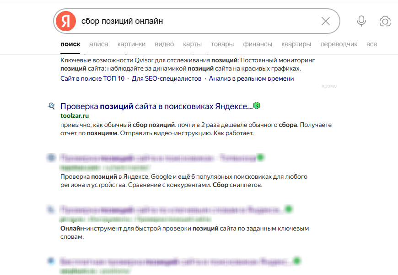Viewport: 398px width, 275px height.
Task: Click the magnifier icon beside the toolzar result
Action: [x=52, y=105]
